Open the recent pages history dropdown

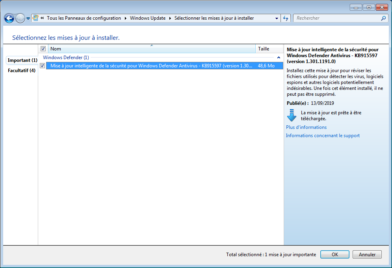click(x=28, y=18)
